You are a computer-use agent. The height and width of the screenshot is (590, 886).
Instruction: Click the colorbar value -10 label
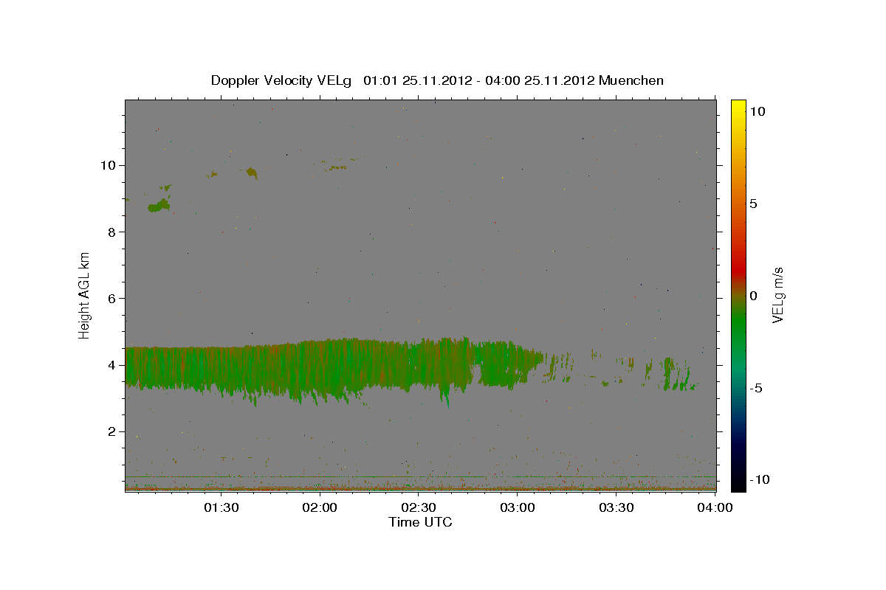[x=759, y=480]
